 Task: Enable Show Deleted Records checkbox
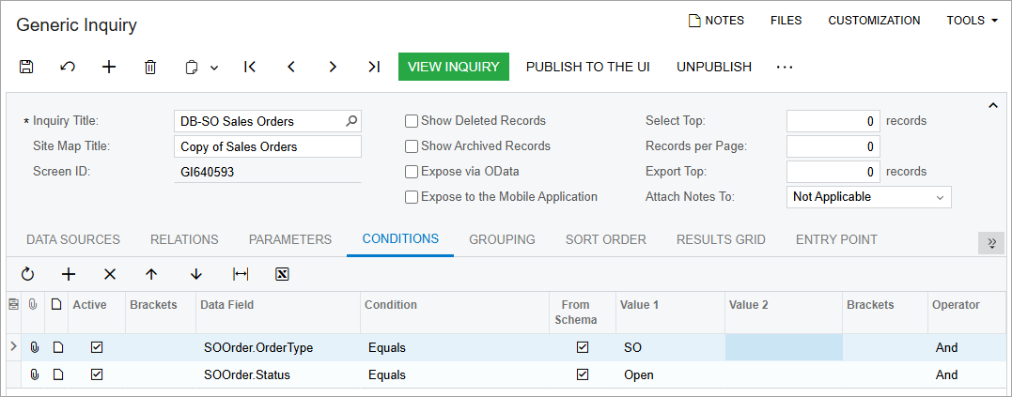(412, 121)
